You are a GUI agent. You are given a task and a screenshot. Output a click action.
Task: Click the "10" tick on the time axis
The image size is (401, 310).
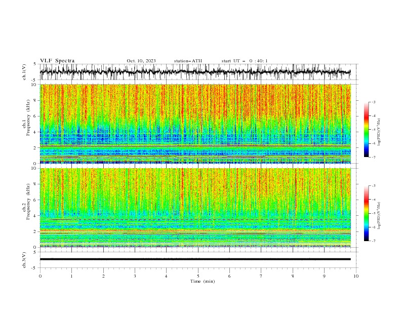point(356,276)
